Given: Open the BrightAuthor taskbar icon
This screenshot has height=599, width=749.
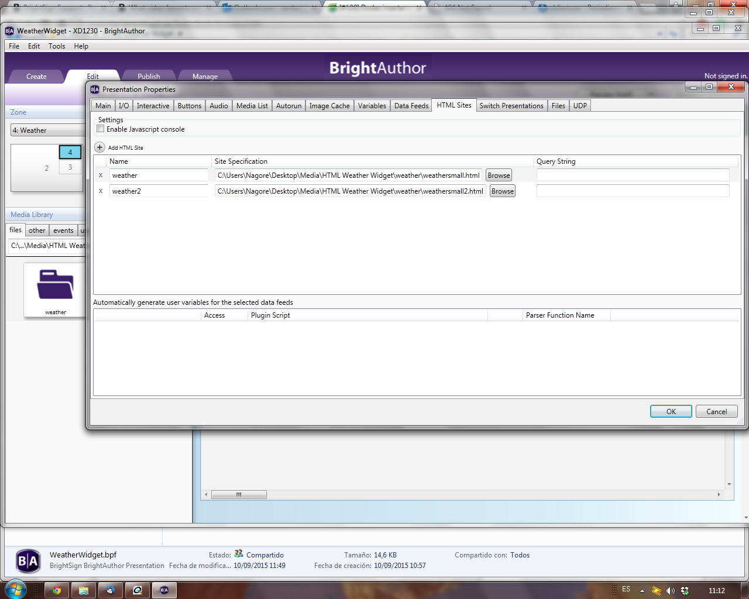Looking at the screenshot, I should (164, 590).
